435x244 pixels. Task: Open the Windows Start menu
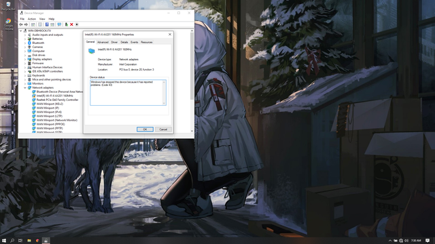pyautogui.click(x=4, y=241)
